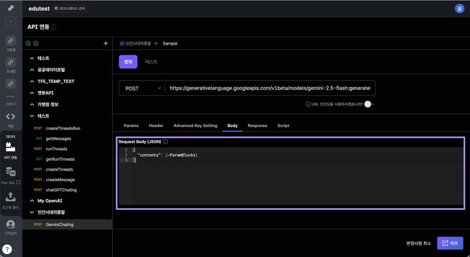
Task: Click the info icon beside Request Body (JSON)
Action: coord(166,142)
